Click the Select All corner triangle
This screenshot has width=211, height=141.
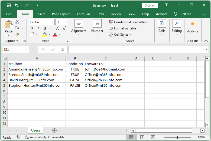tap(5, 58)
